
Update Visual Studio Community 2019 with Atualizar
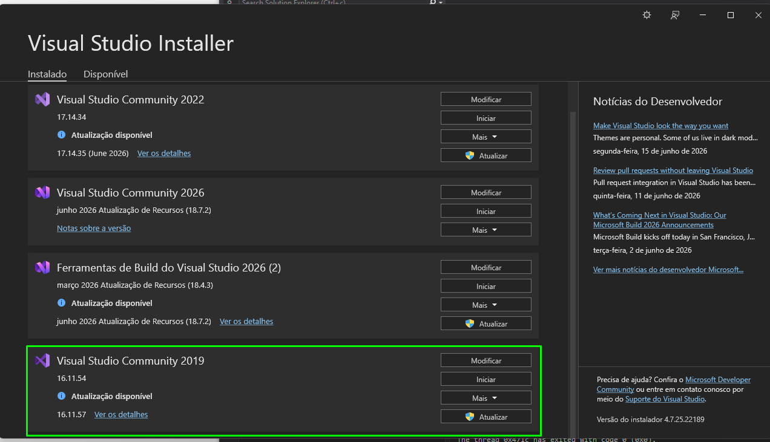(486, 417)
